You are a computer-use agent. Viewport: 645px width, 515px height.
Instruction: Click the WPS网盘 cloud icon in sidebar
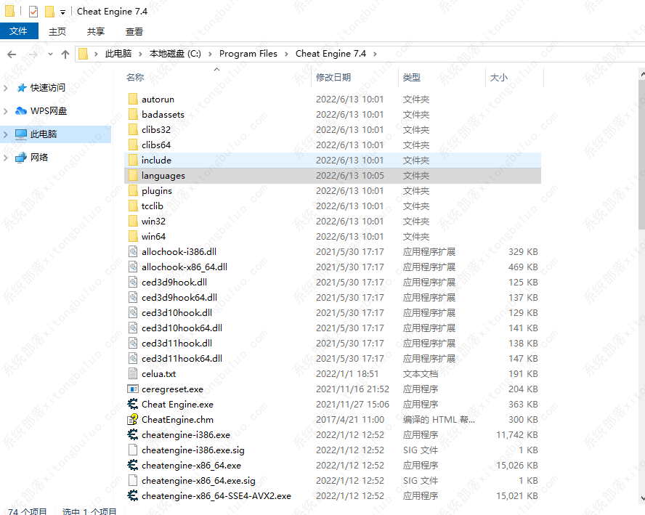[x=21, y=111]
